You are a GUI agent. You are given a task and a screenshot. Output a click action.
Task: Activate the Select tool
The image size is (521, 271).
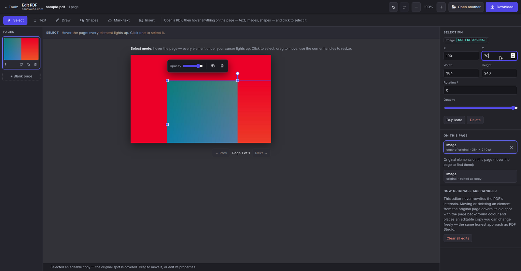pyautogui.click(x=15, y=20)
